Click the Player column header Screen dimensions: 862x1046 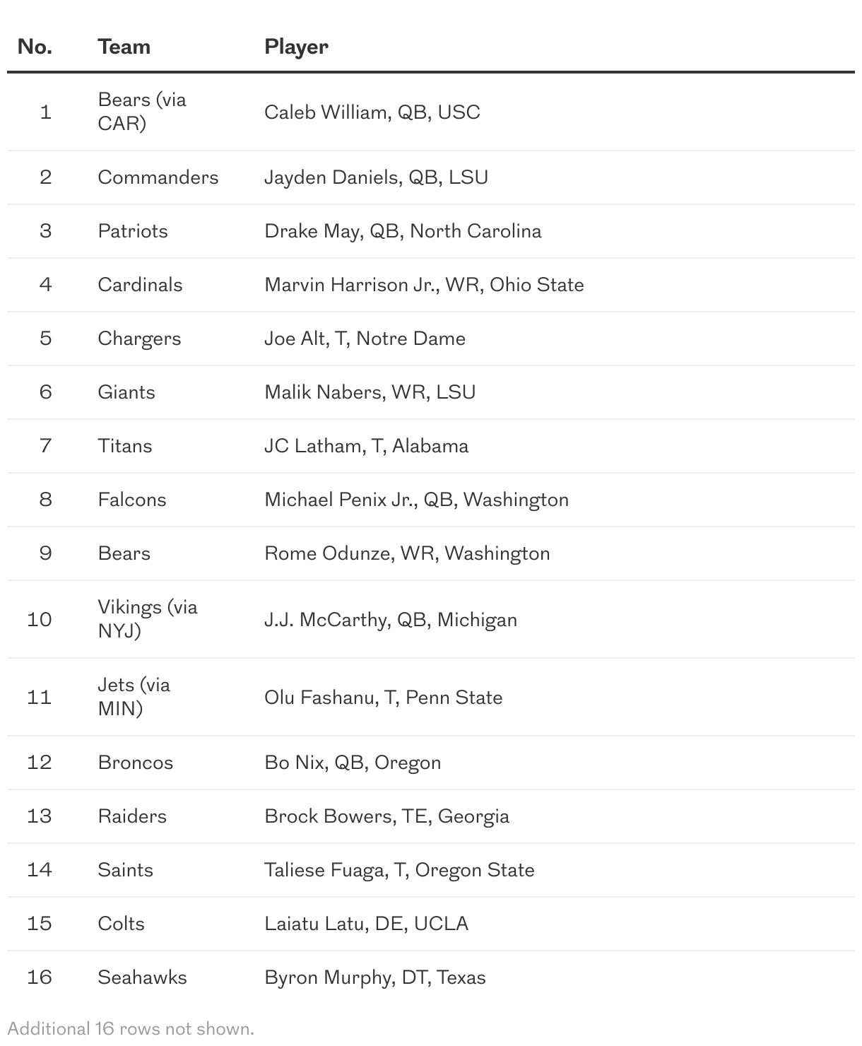(x=296, y=47)
